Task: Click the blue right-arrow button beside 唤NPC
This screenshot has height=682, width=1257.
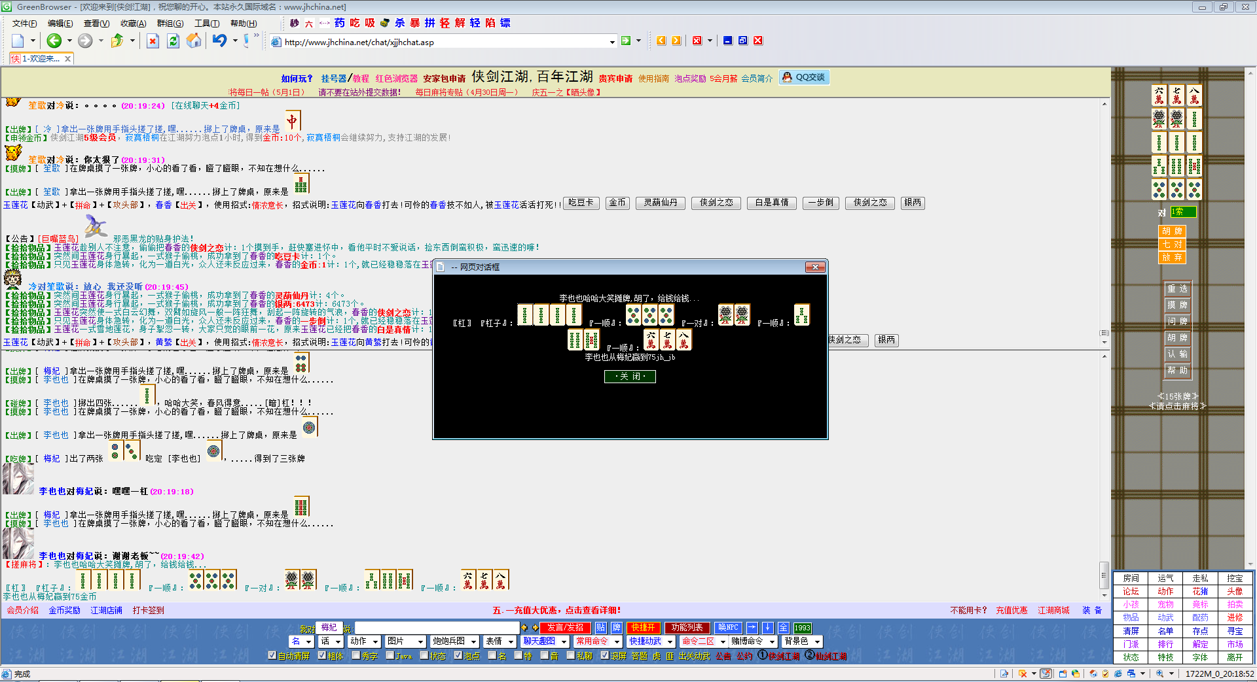Action: click(752, 628)
